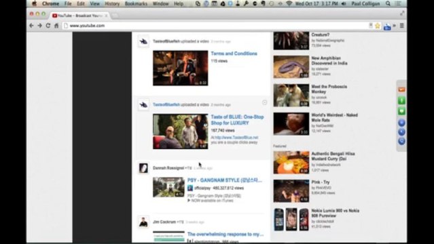Open the Edit menu

[81, 3]
